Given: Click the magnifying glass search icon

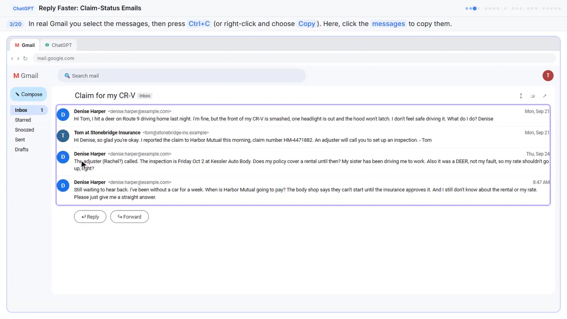Looking at the screenshot, I should pyautogui.click(x=67, y=76).
